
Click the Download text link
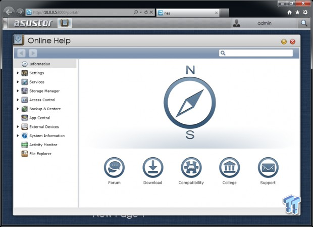coord(152,183)
